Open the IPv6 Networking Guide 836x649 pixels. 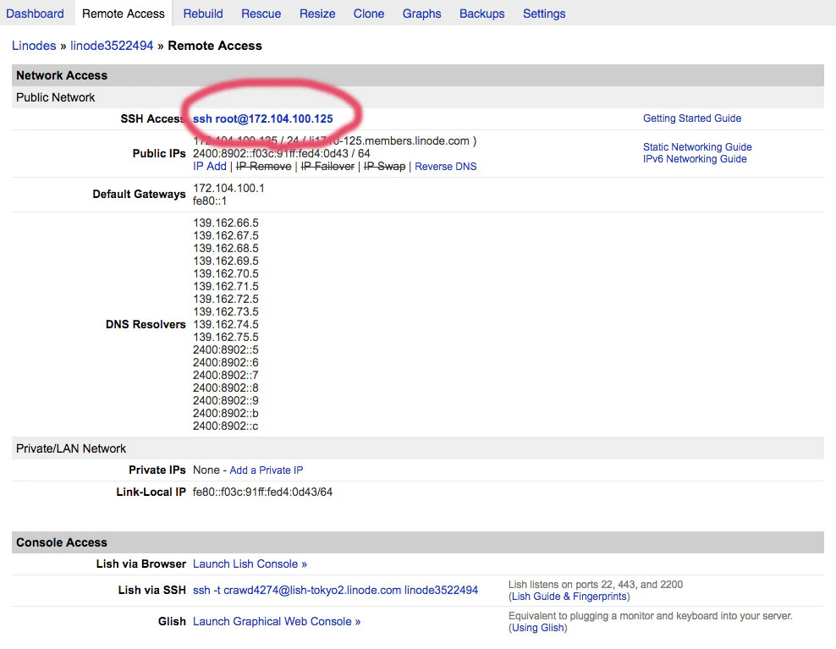point(695,159)
